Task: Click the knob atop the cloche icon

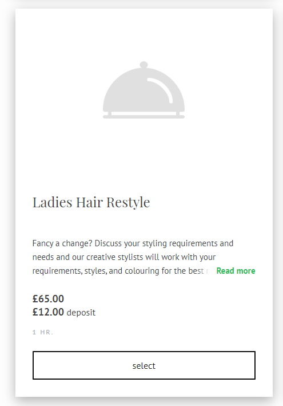Action: tap(144, 65)
